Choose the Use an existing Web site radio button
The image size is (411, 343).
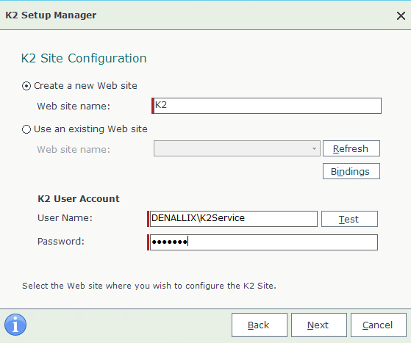pyautogui.click(x=26, y=129)
